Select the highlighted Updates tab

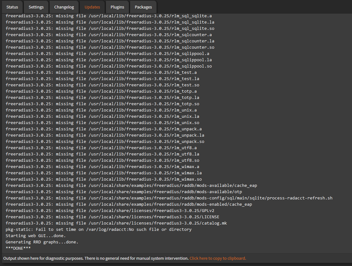(92, 7)
